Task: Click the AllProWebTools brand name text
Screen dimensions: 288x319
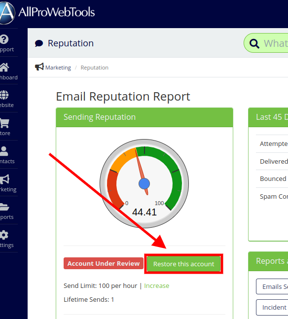Action: tap(57, 12)
